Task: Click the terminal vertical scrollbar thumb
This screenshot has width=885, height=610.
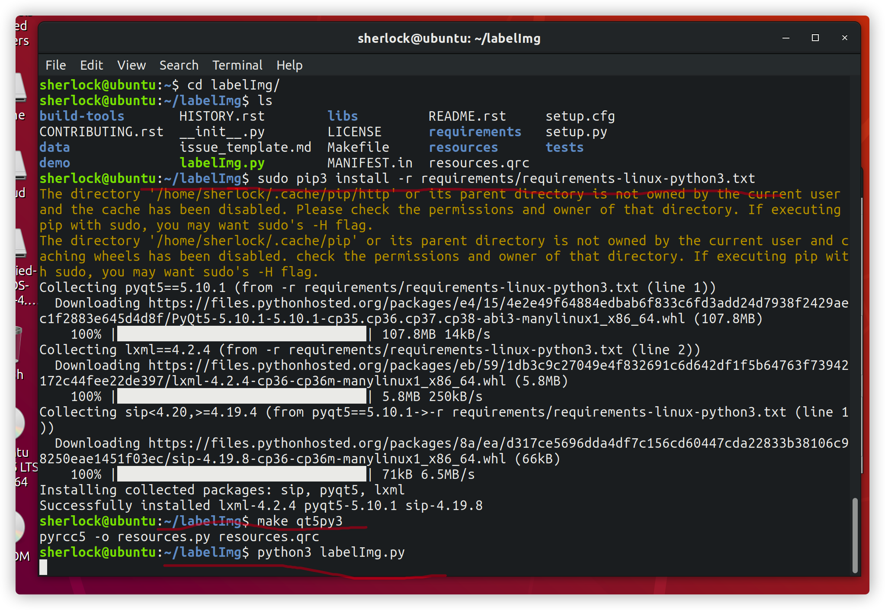Action: click(854, 536)
